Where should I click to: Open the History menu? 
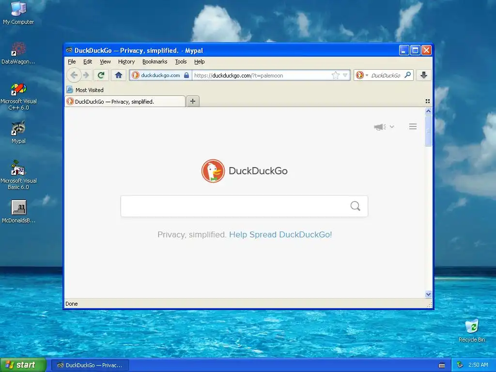tap(126, 62)
